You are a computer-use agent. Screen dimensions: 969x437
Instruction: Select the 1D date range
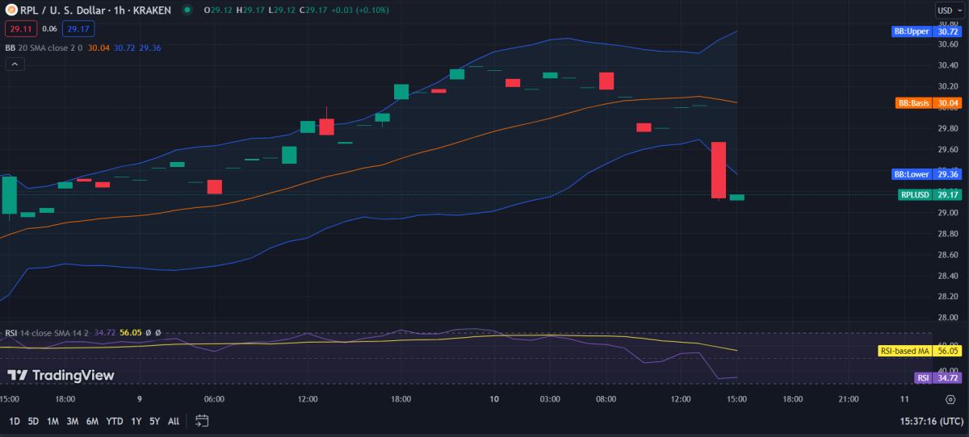click(15, 421)
